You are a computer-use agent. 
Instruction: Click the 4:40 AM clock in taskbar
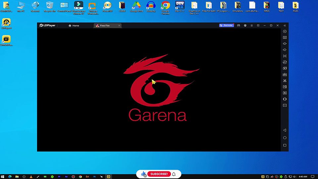[303, 177]
